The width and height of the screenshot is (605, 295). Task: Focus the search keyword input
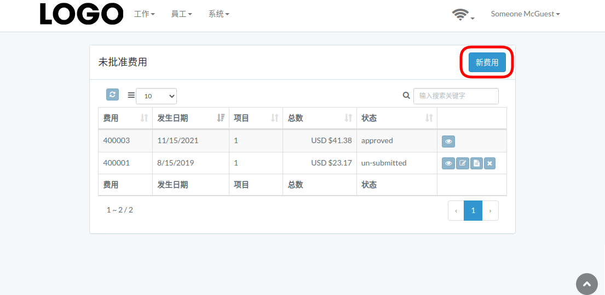pos(456,96)
